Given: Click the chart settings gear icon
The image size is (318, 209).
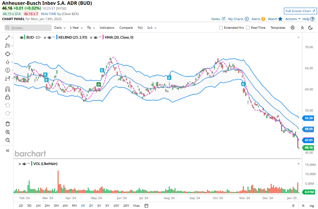Looking at the screenshot, I should [293, 28].
